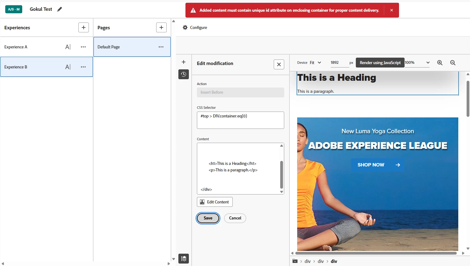
Task: Click the left panels' vertical scrollbar up arrow
Action: click(x=173, y=21)
